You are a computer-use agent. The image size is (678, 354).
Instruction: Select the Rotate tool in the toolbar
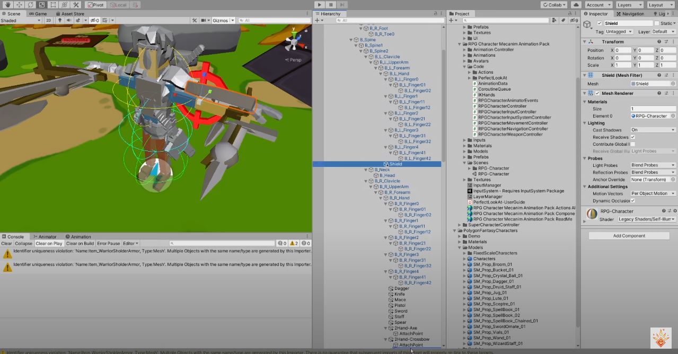[x=30, y=5]
